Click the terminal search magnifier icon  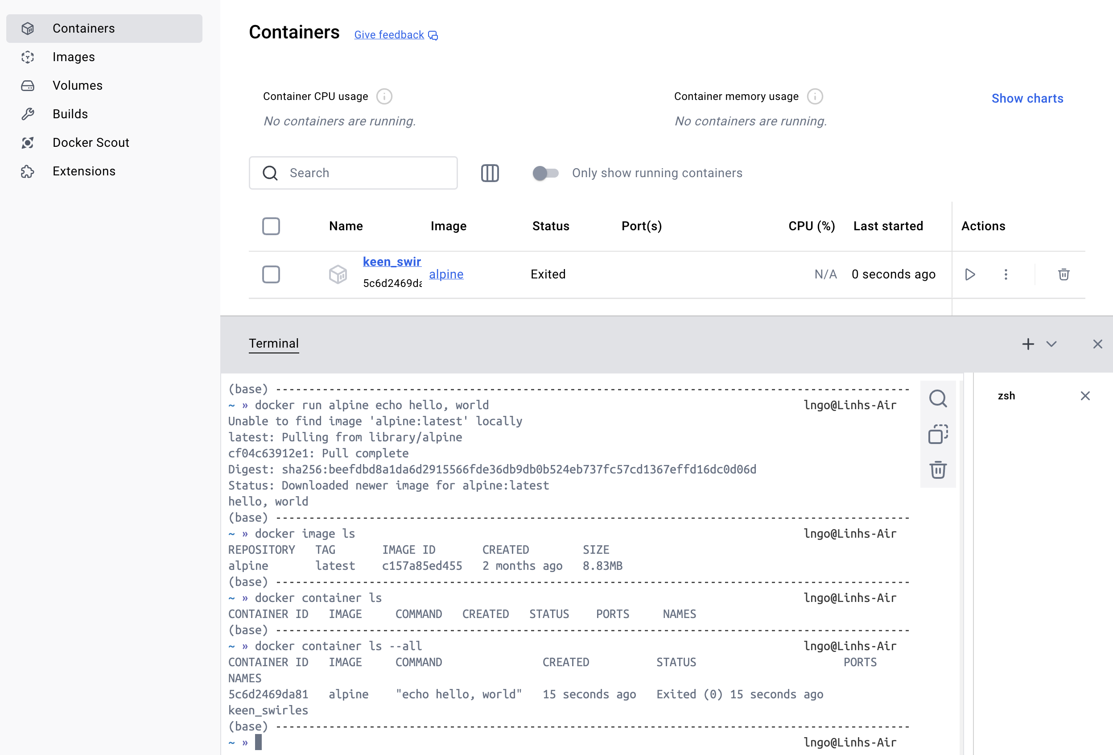(937, 399)
